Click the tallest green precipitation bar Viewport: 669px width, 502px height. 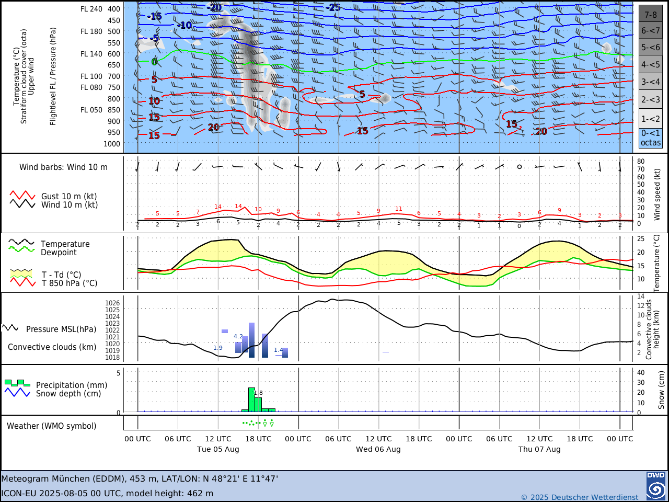(251, 400)
